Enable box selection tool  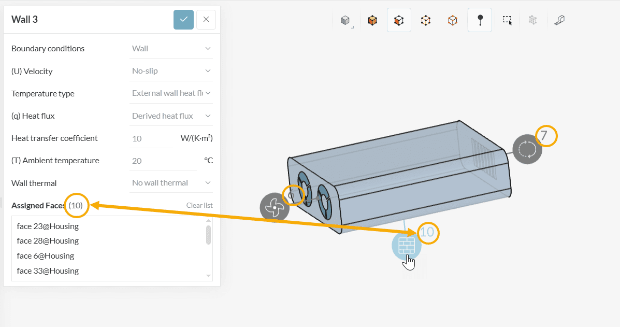point(507,21)
